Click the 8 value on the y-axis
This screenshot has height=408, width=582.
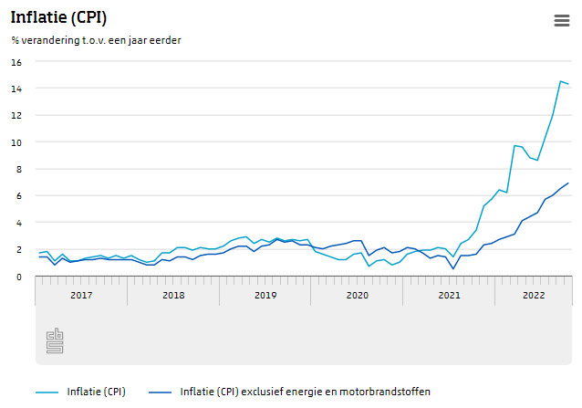pyautogui.click(x=16, y=169)
